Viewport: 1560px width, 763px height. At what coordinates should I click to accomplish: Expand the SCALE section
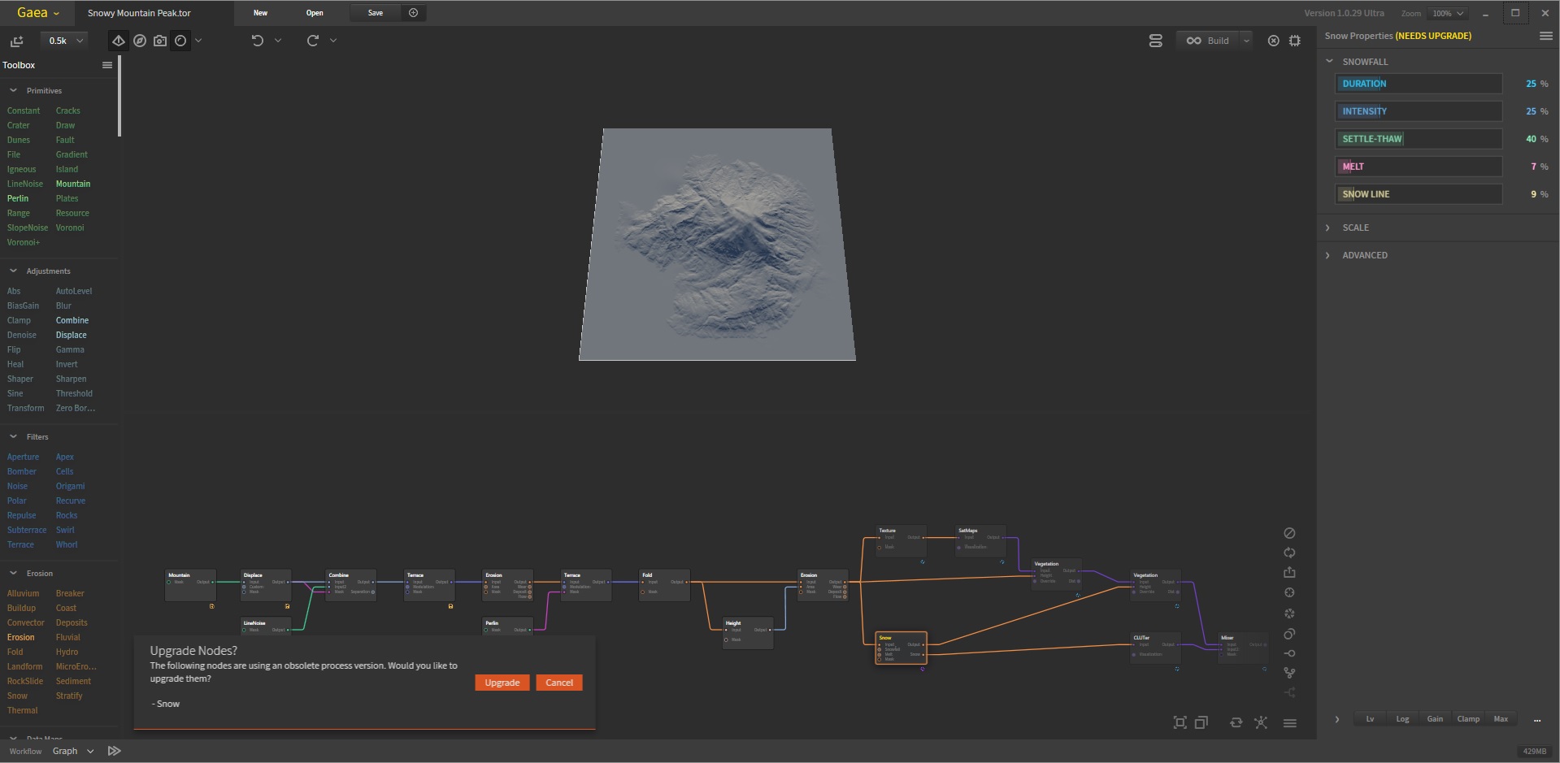coord(1328,228)
